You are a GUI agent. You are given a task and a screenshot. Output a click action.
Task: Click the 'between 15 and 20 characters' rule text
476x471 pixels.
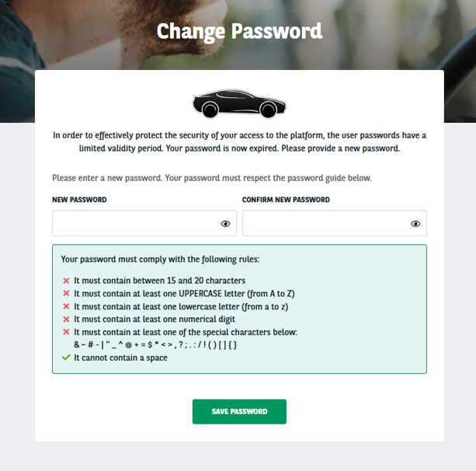[x=159, y=281]
